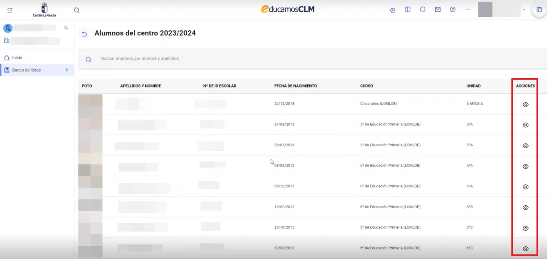Click the switch profile arrows icon
This screenshot has width=547, height=259.
[66, 28]
